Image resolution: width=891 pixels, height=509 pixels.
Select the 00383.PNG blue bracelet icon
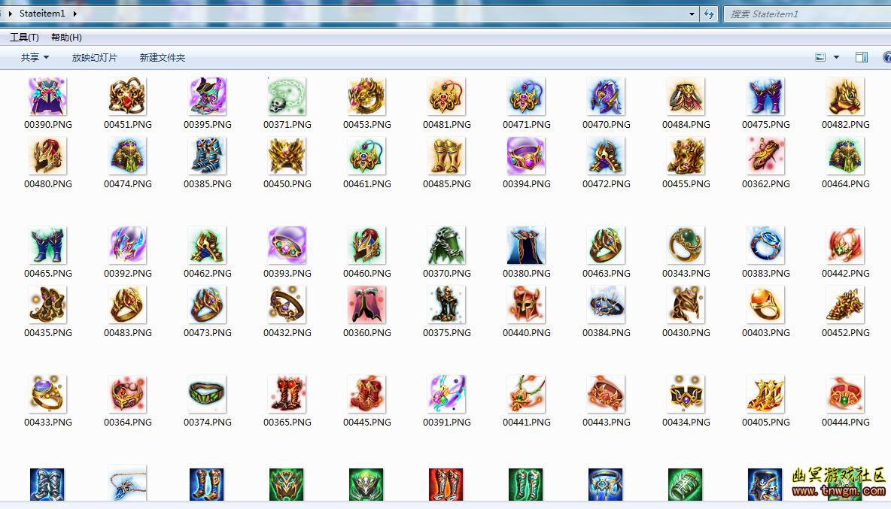click(x=765, y=245)
